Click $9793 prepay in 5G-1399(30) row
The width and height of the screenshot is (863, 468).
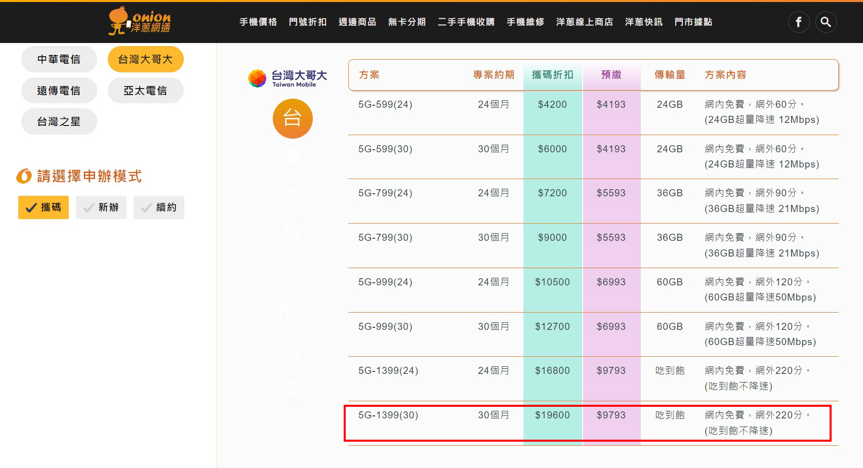coord(611,415)
